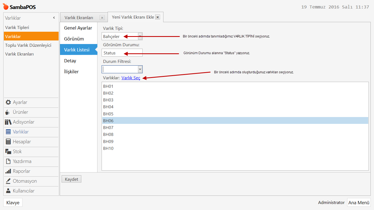Open the Görünüm section
The height and width of the screenshot is (210, 374).
point(79,39)
